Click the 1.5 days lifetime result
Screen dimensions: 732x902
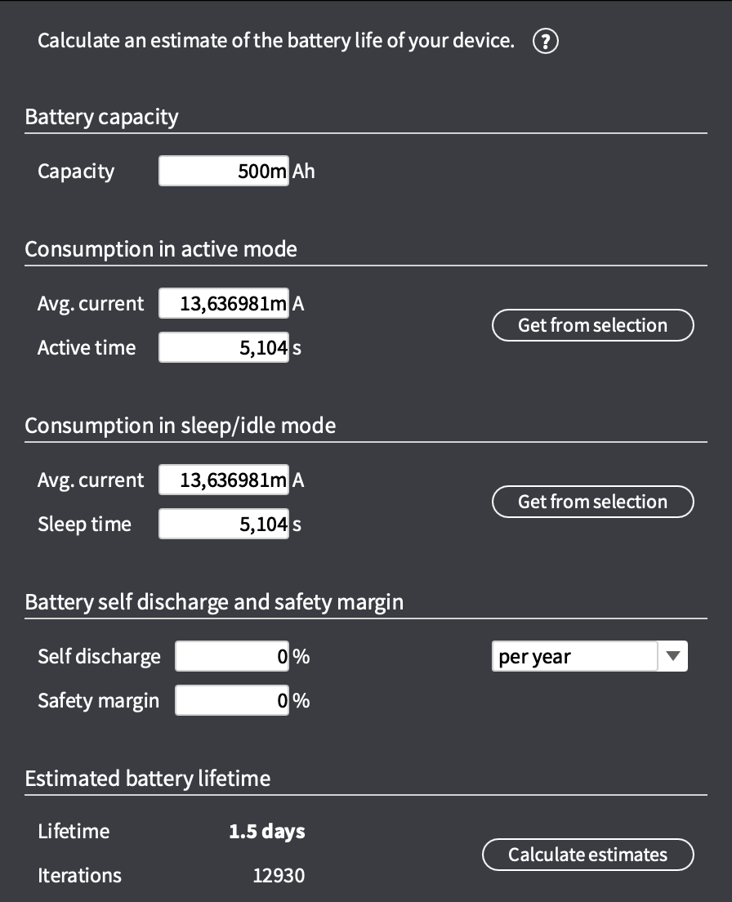267,831
